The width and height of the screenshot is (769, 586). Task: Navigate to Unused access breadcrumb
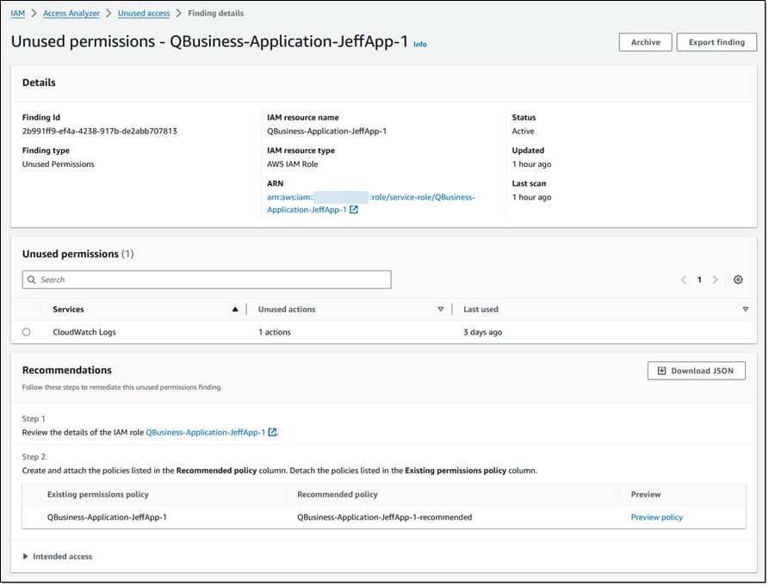tap(144, 13)
